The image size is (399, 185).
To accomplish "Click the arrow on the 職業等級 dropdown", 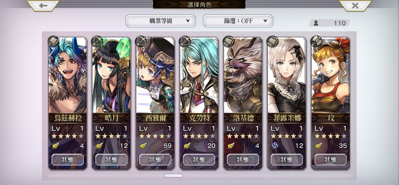I will click(x=188, y=21).
